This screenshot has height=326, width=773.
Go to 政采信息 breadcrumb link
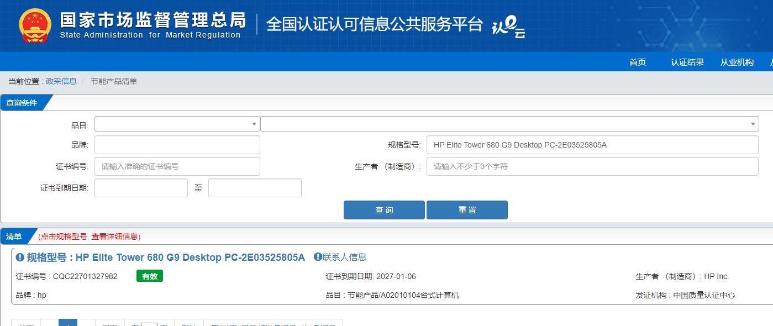tap(61, 81)
